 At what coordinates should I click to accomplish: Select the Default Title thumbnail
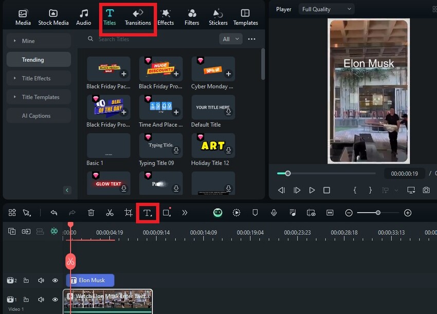213,107
